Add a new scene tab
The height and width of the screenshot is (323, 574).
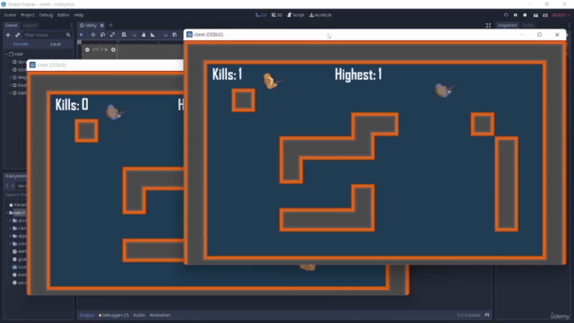[110, 25]
